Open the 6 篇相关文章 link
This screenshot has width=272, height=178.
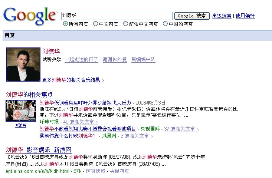pos(137,136)
